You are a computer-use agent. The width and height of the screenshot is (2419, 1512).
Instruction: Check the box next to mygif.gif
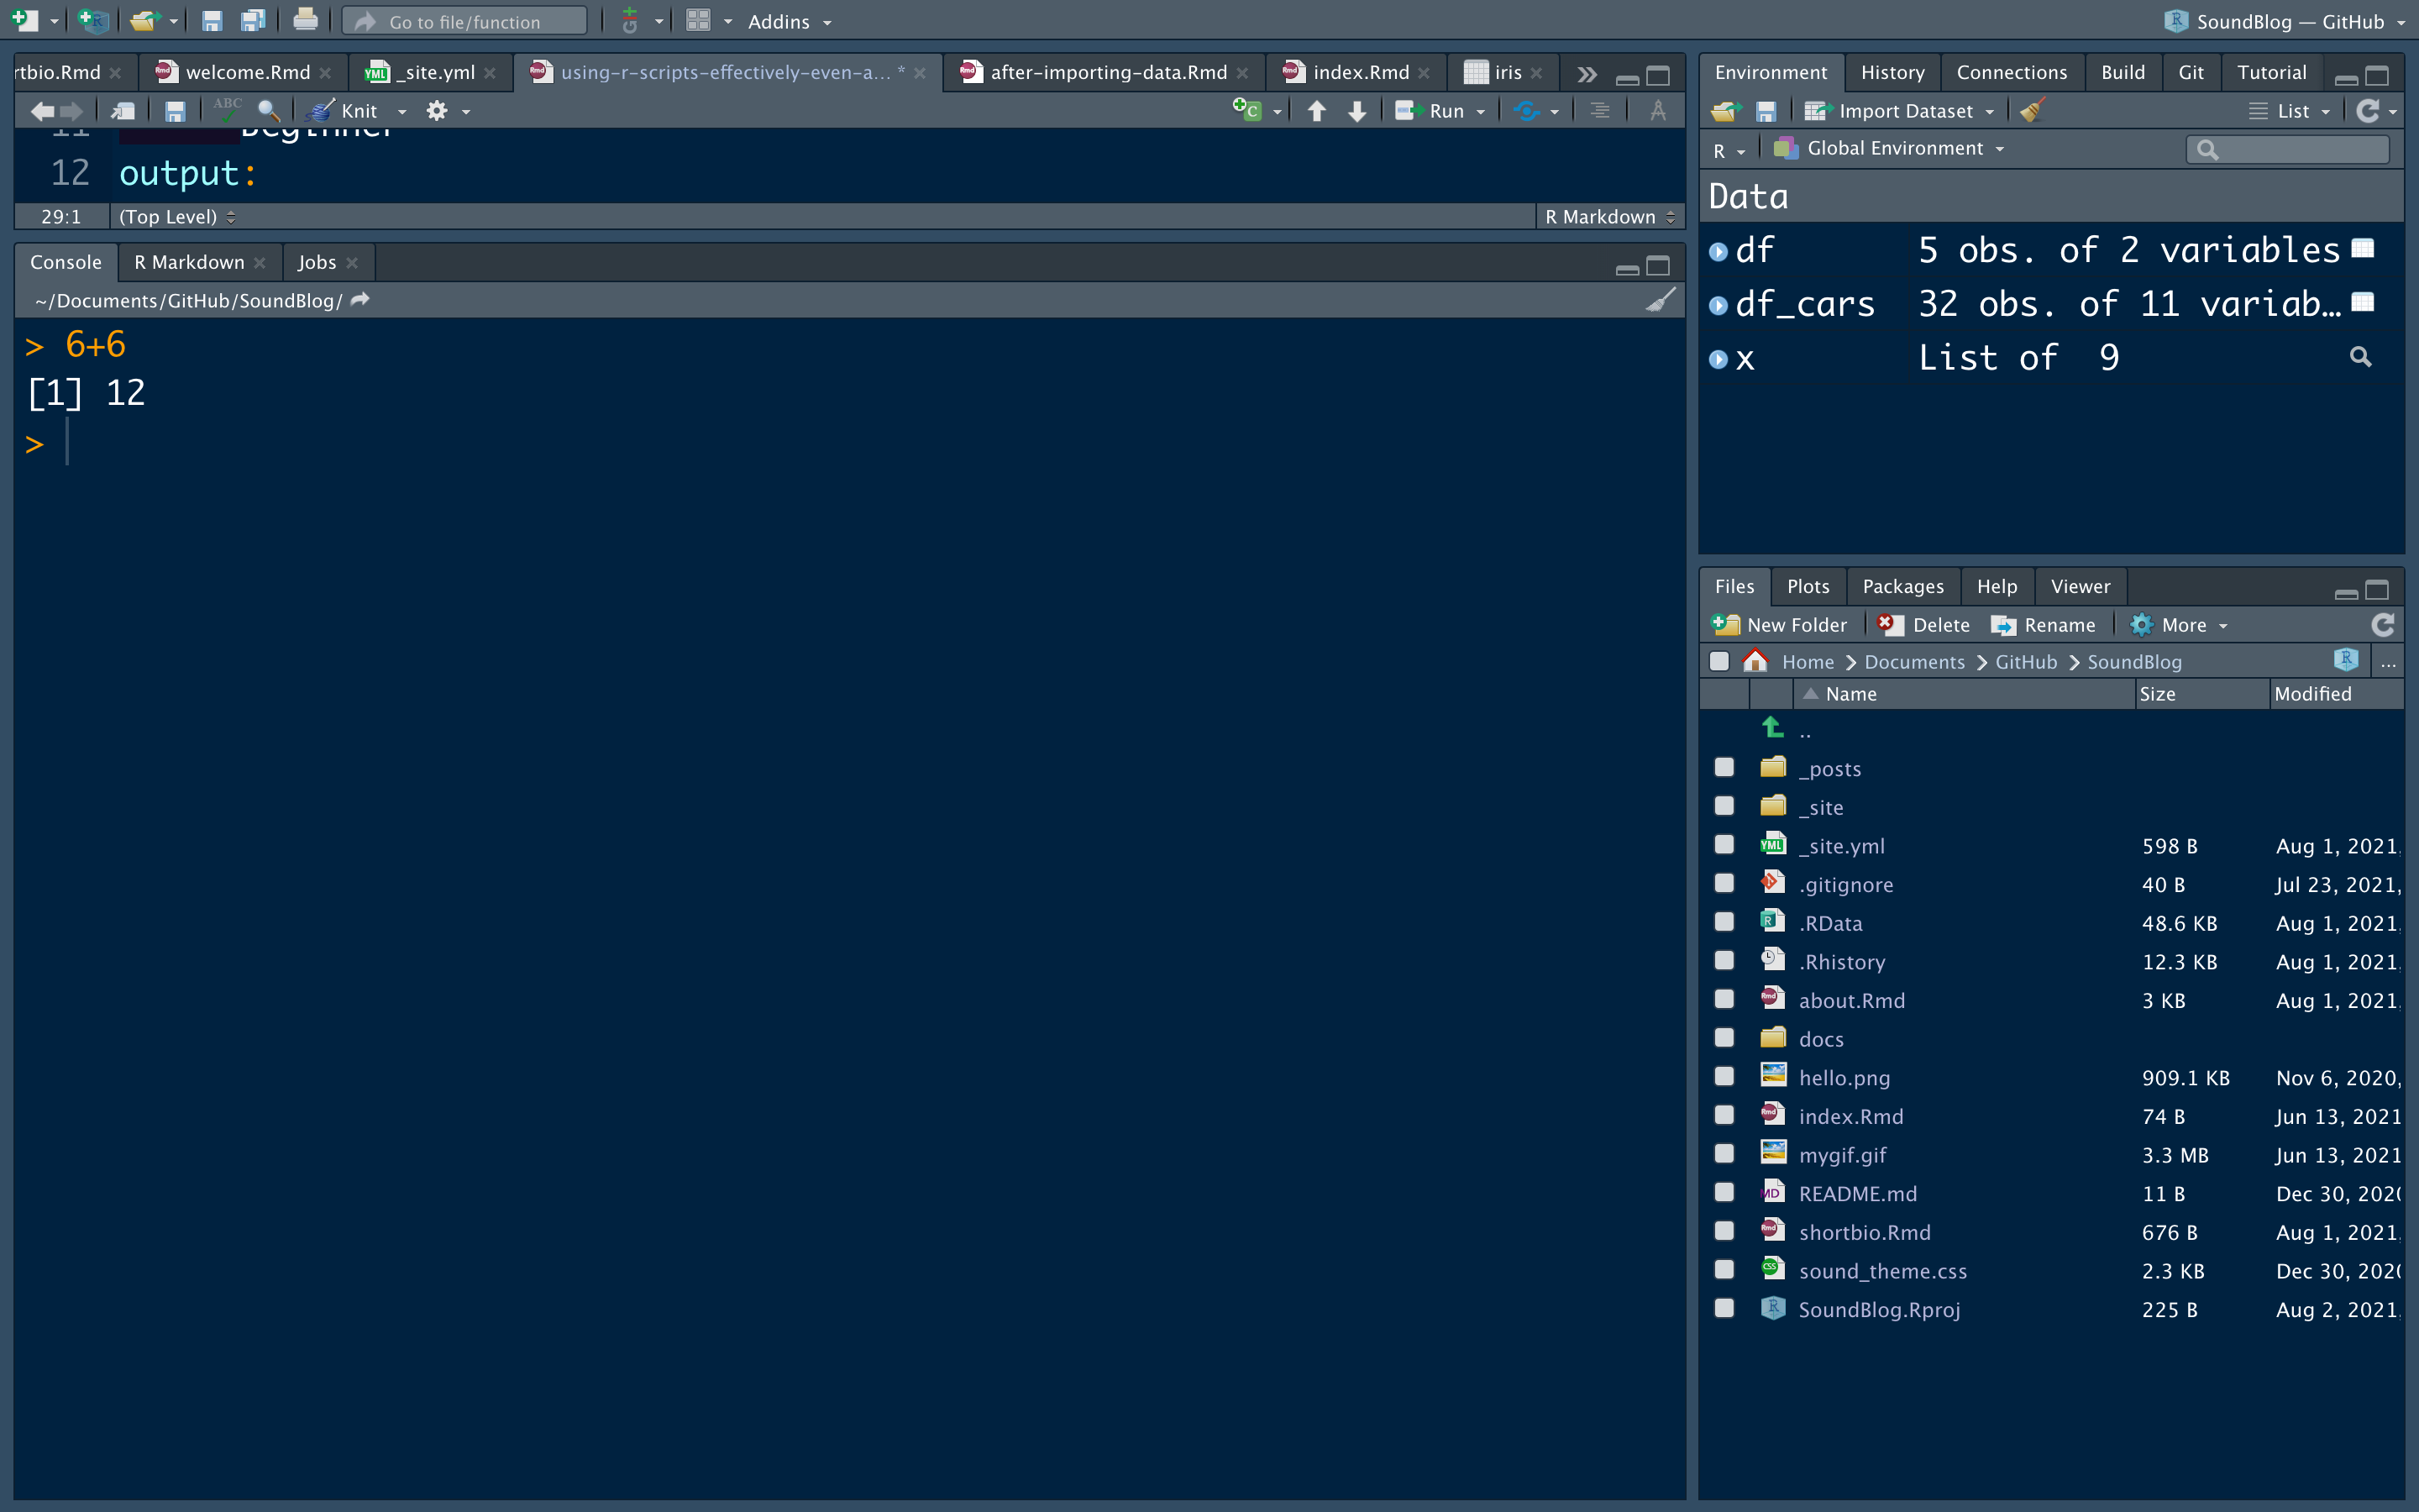pyautogui.click(x=1724, y=1154)
